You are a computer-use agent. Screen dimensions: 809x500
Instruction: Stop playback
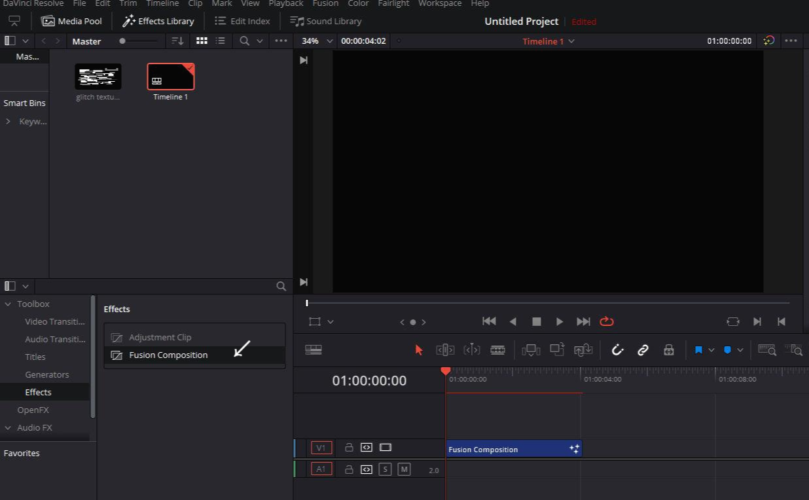(x=537, y=321)
